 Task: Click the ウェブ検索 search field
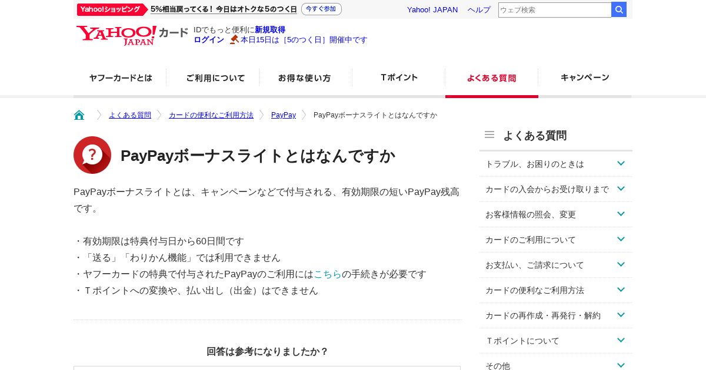coord(555,9)
